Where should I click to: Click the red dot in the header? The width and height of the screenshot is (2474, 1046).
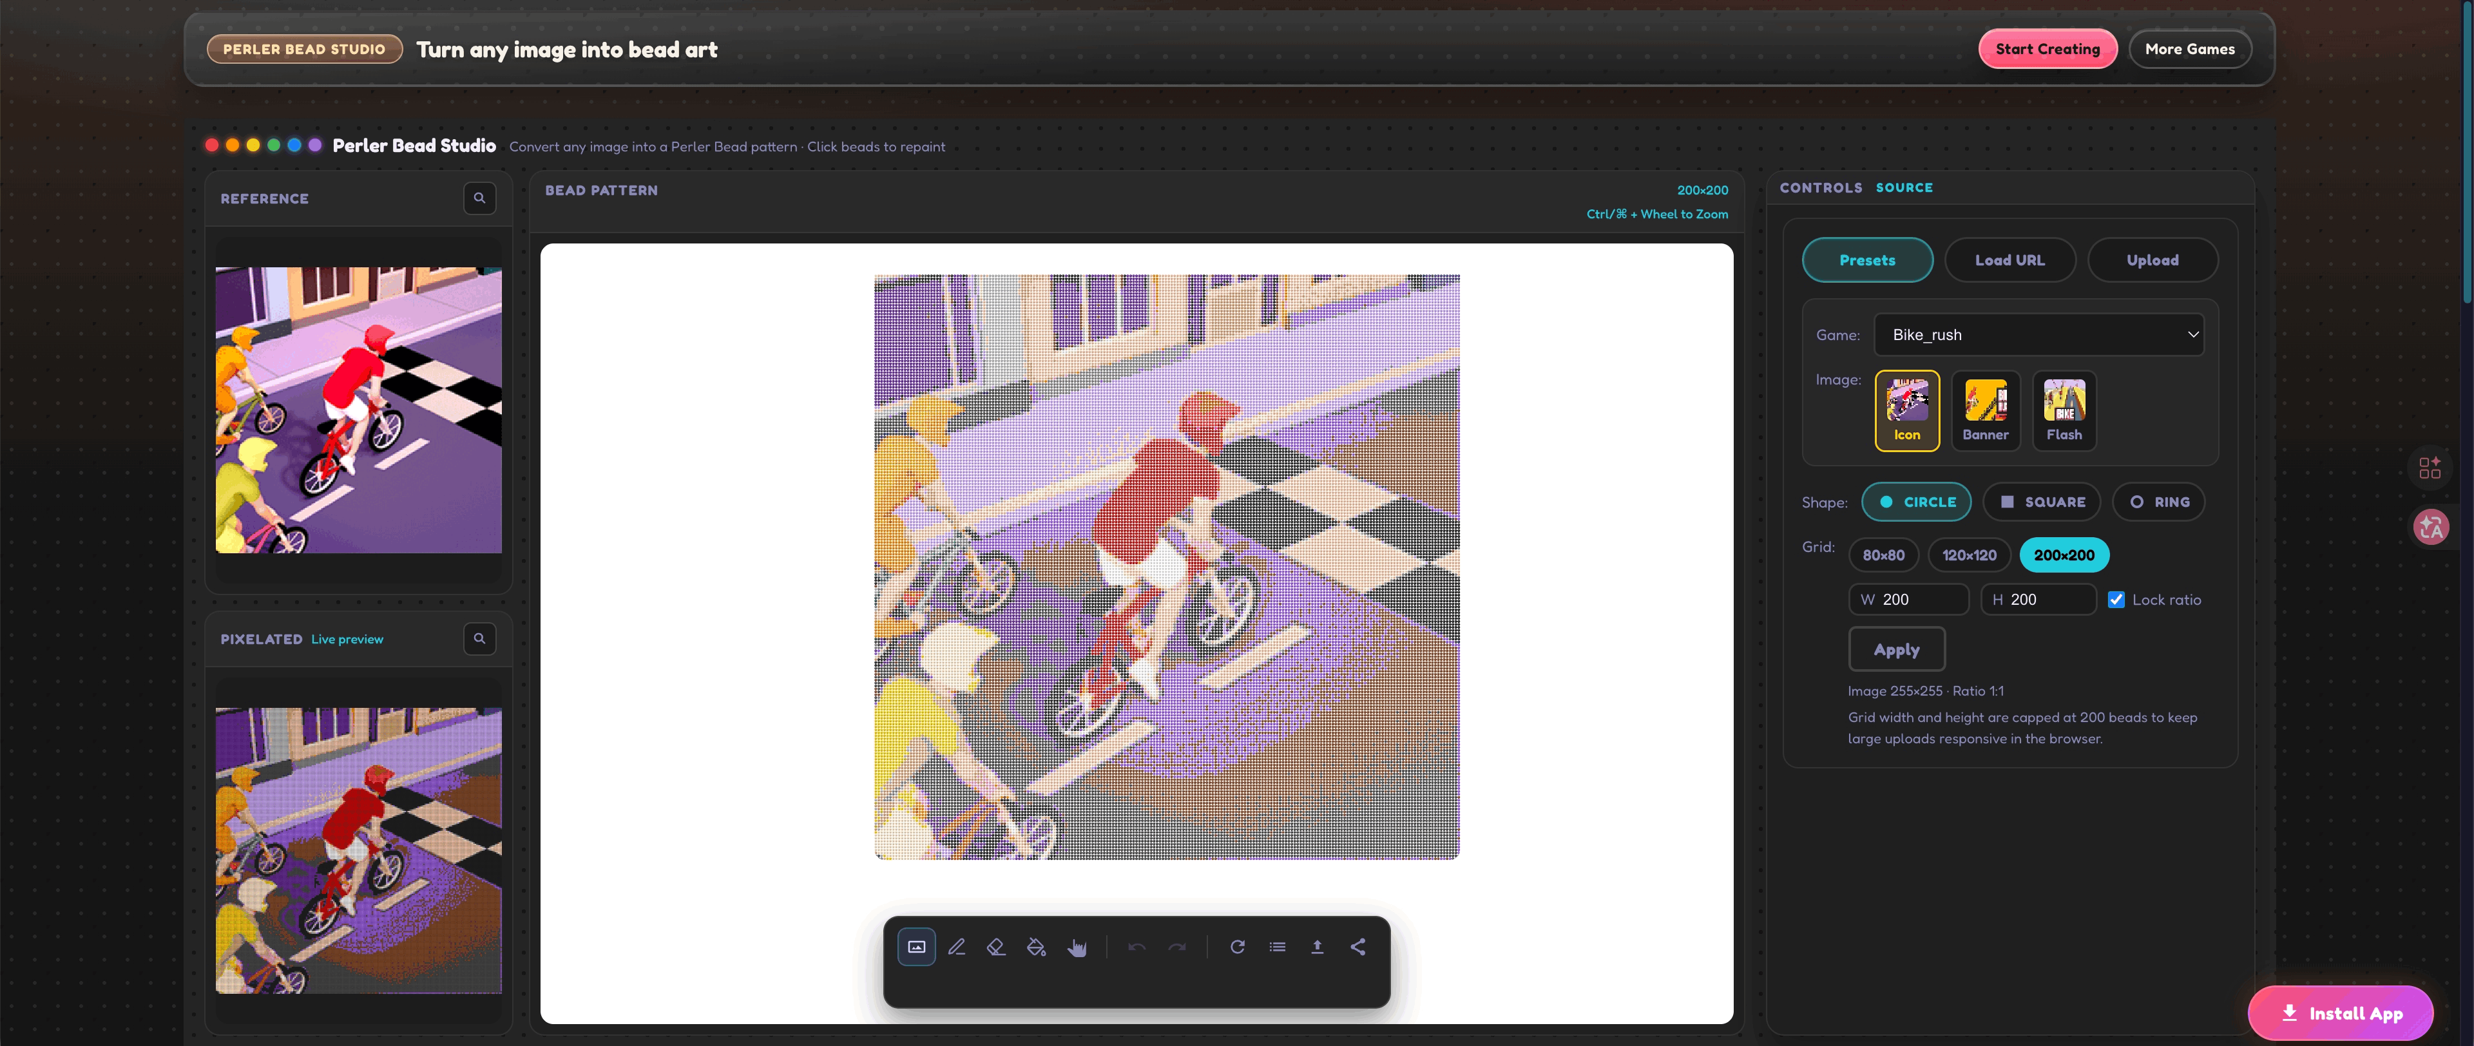pyautogui.click(x=212, y=145)
